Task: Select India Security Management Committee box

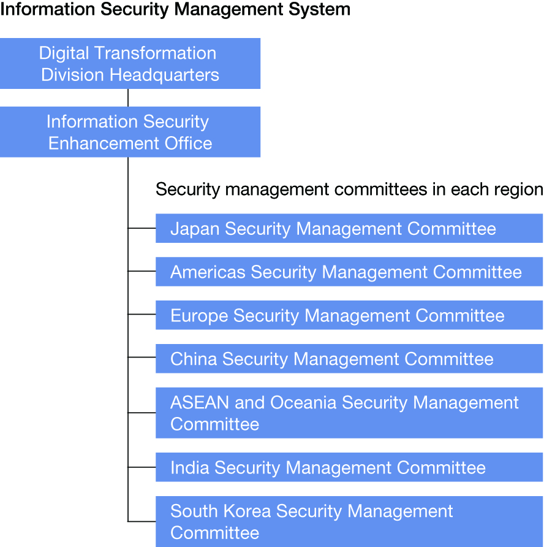Action: coord(349,467)
